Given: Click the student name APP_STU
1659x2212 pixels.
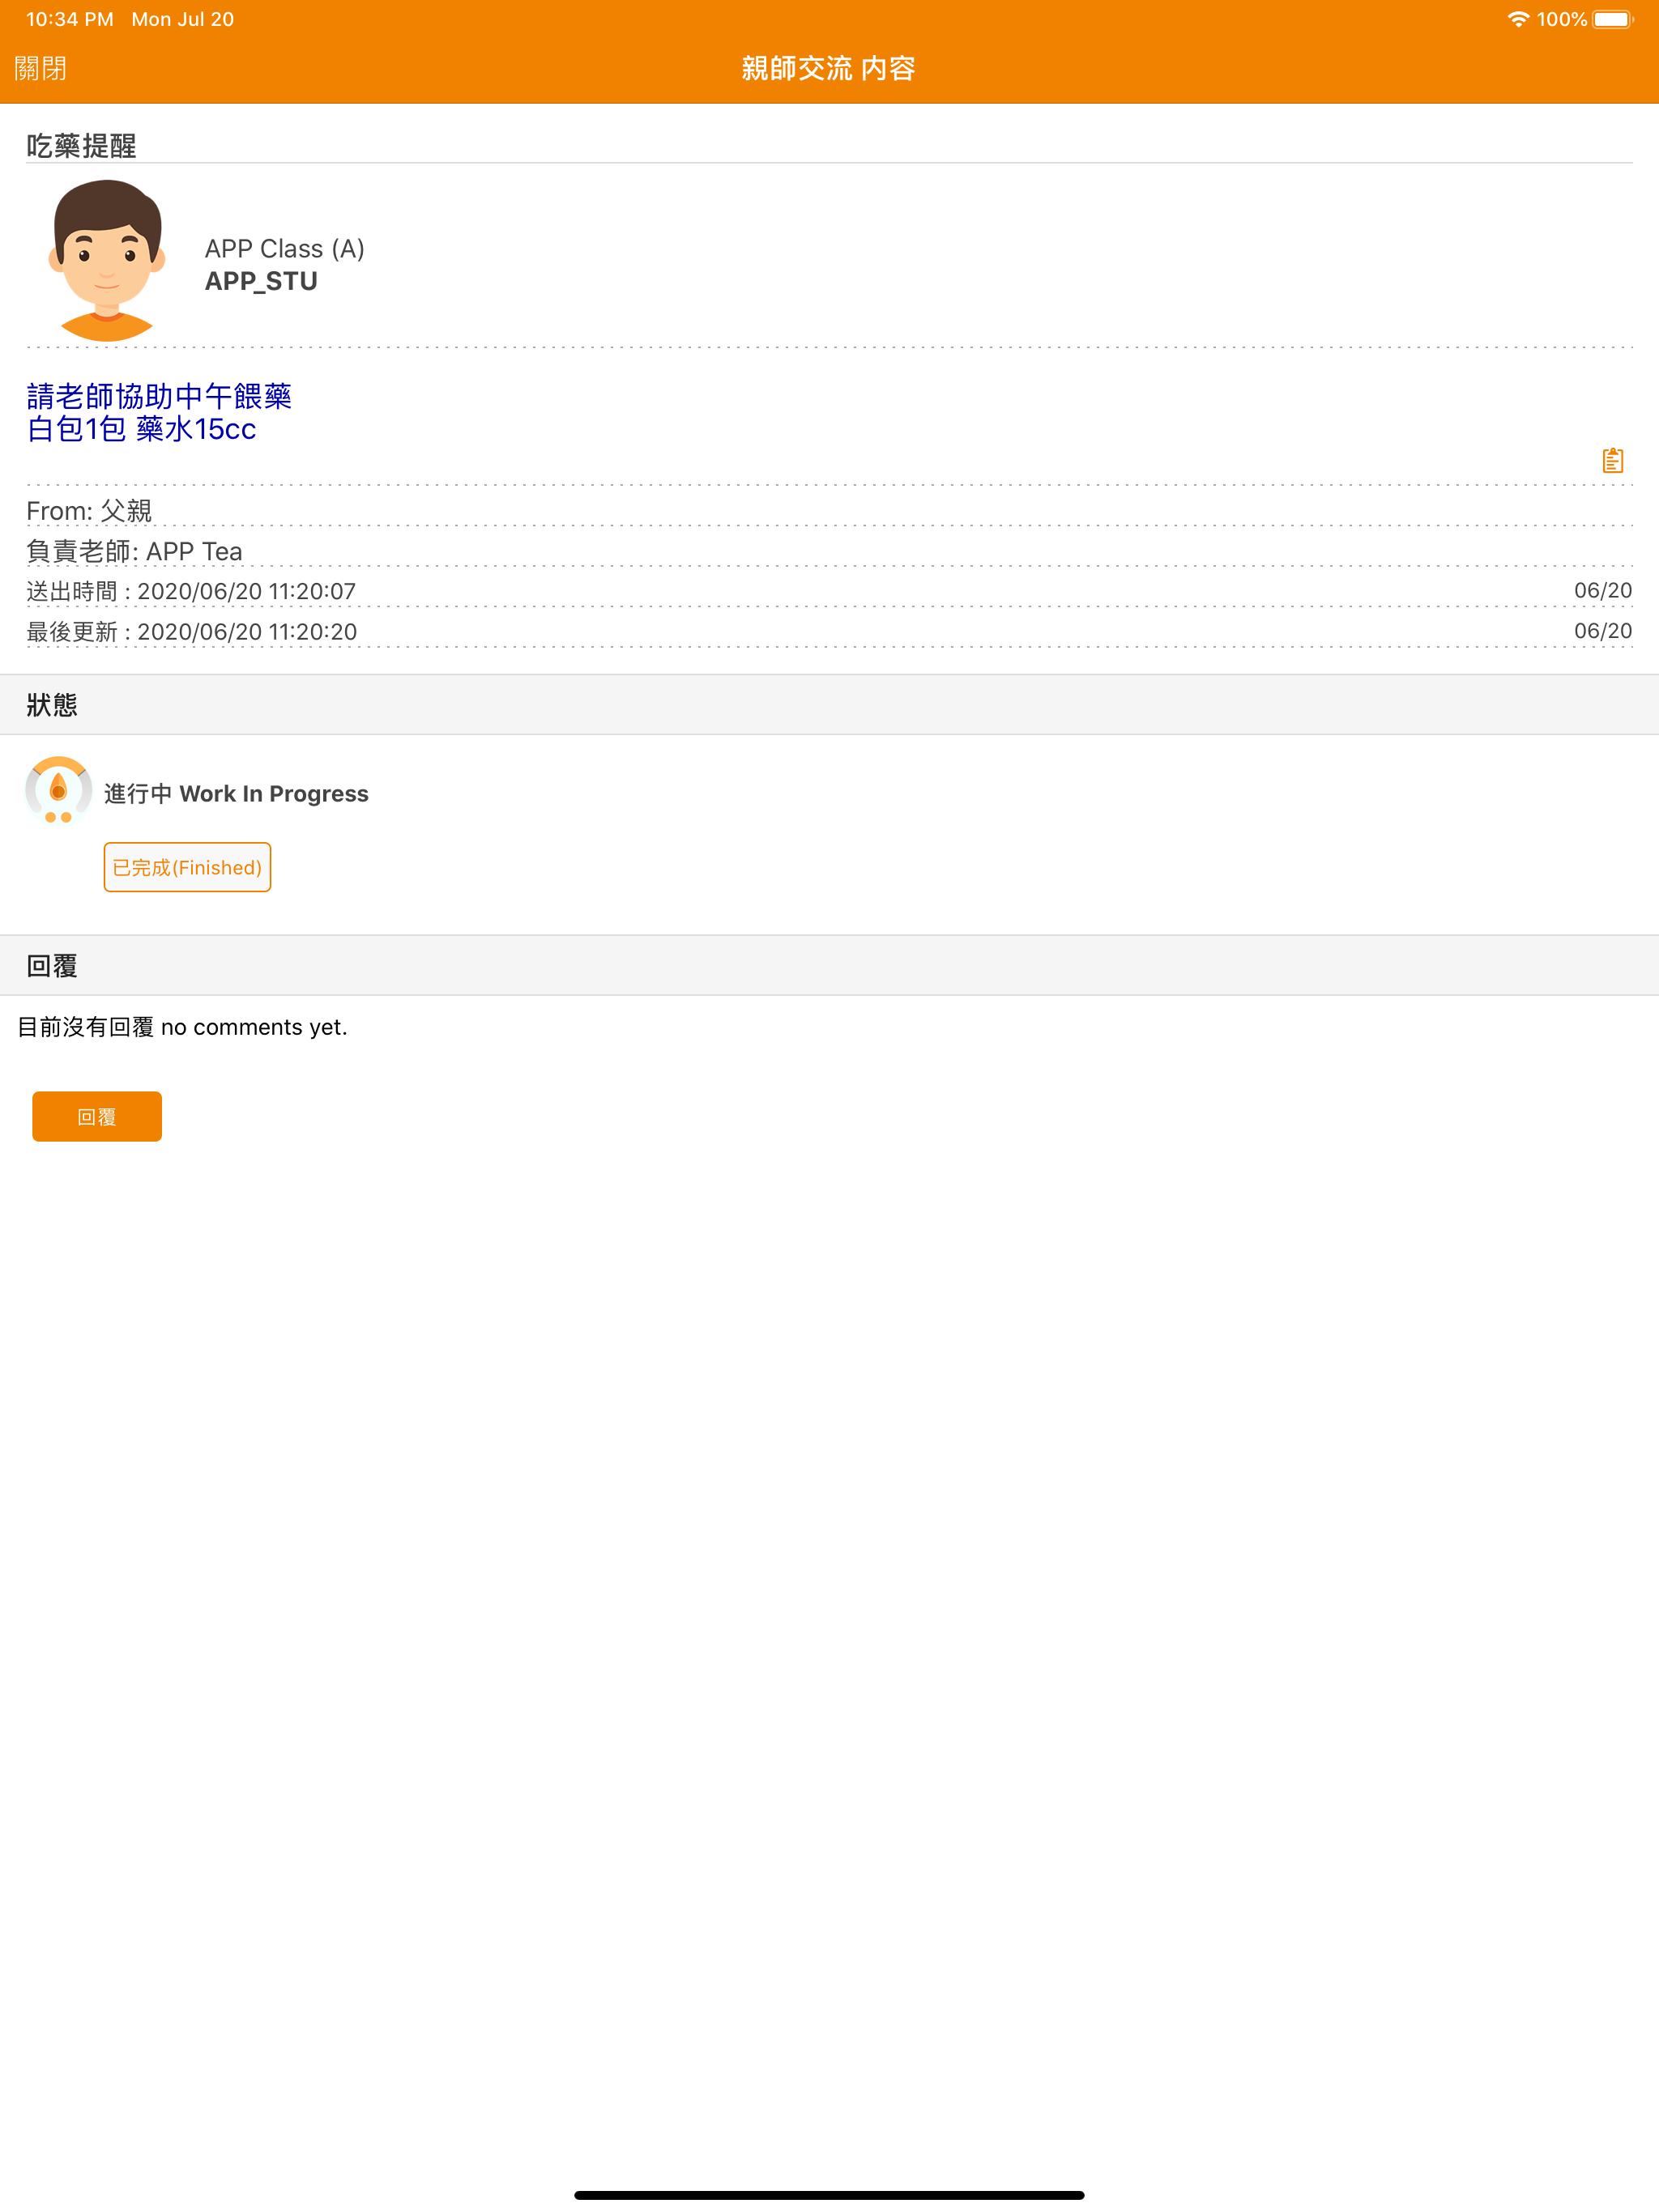Looking at the screenshot, I should point(261,281).
